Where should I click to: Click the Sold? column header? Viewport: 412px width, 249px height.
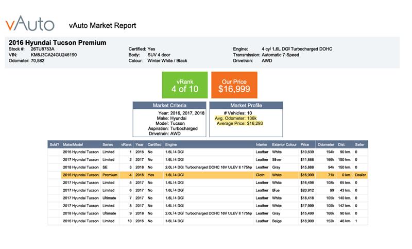(x=55, y=144)
